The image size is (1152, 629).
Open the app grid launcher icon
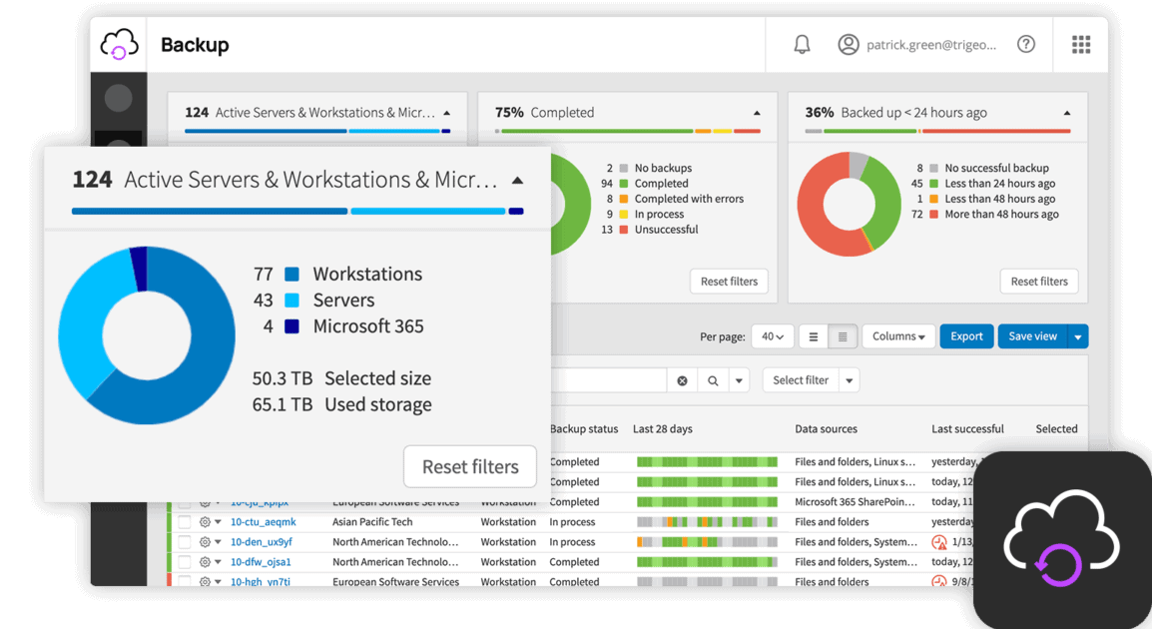coord(1081,44)
